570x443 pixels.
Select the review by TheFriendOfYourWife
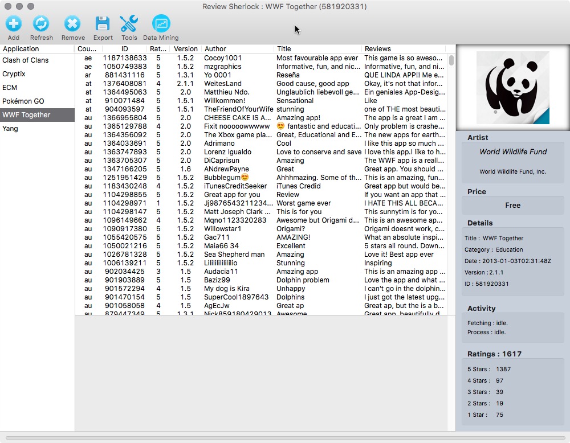pyautogui.click(x=261, y=109)
